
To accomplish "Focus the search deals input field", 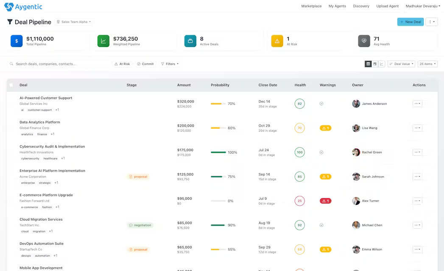I will 58,64.
